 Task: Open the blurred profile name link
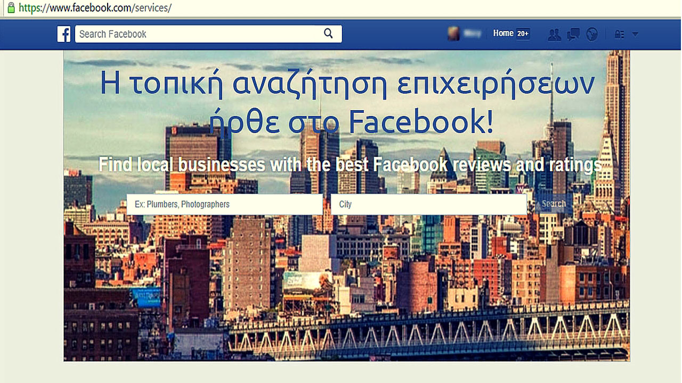(x=472, y=34)
